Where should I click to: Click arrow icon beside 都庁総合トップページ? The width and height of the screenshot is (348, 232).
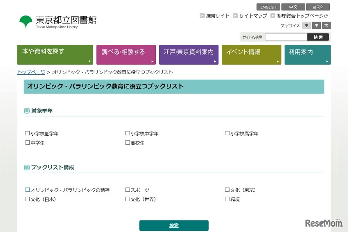pyautogui.click(x=273, y=16)
